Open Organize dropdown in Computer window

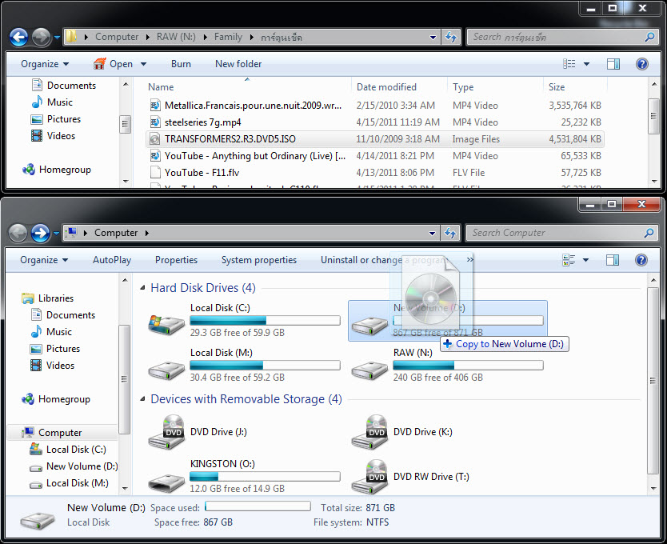coord(44,260)
